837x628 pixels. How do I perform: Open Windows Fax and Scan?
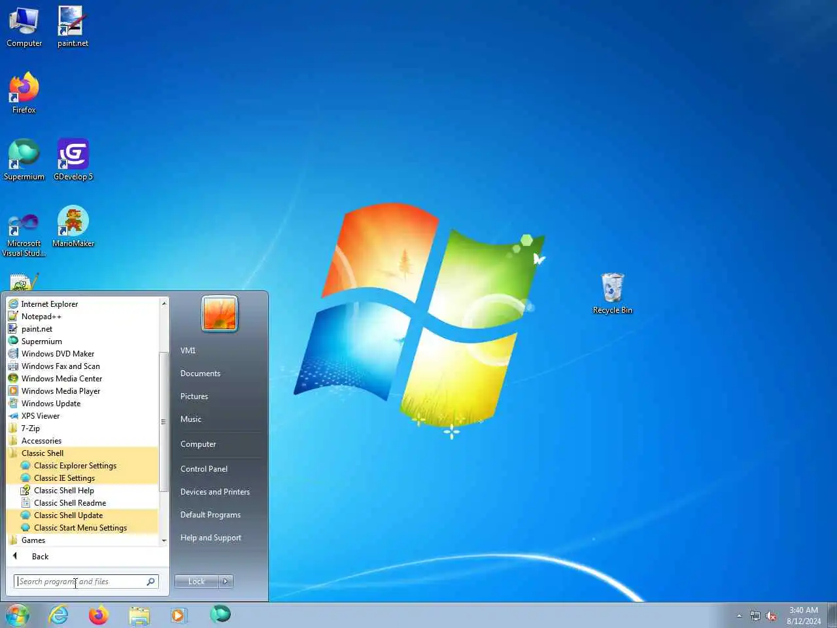[82, 366]
